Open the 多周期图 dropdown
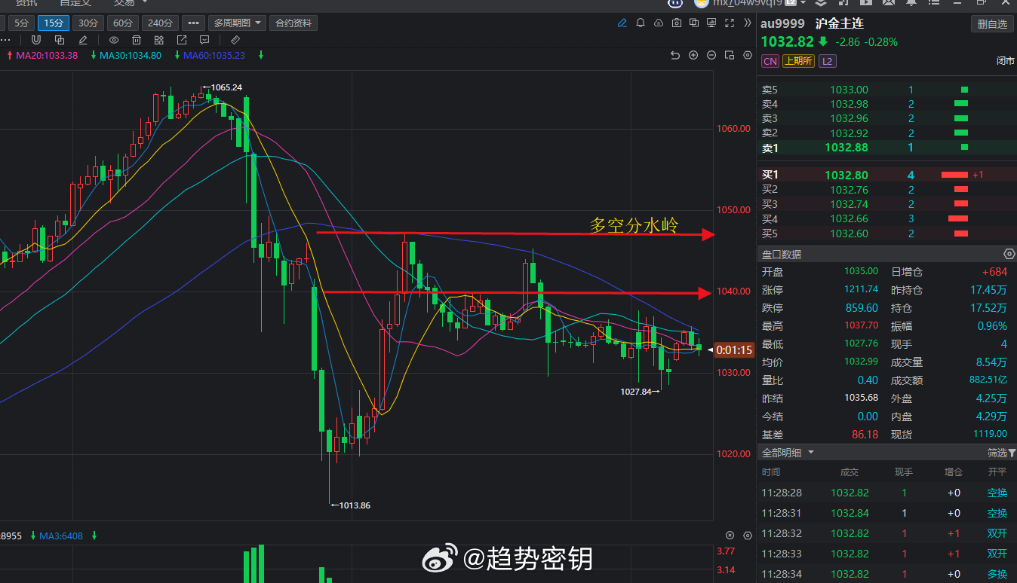 pyautogui.click(x=237, y=23)
